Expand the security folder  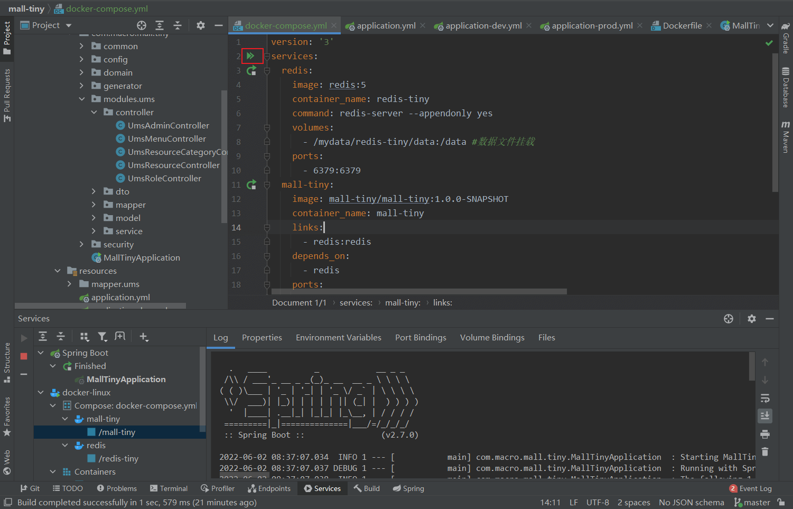82,244
